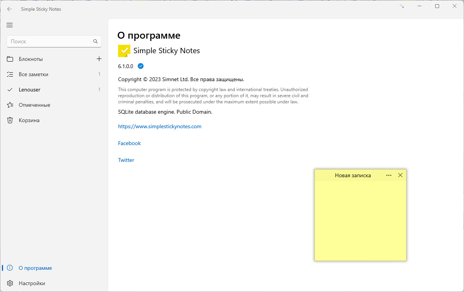Focus the Поиск search field
Viewport: 464px width, 292px height.
pyautogui.click(x=54, y=41)
